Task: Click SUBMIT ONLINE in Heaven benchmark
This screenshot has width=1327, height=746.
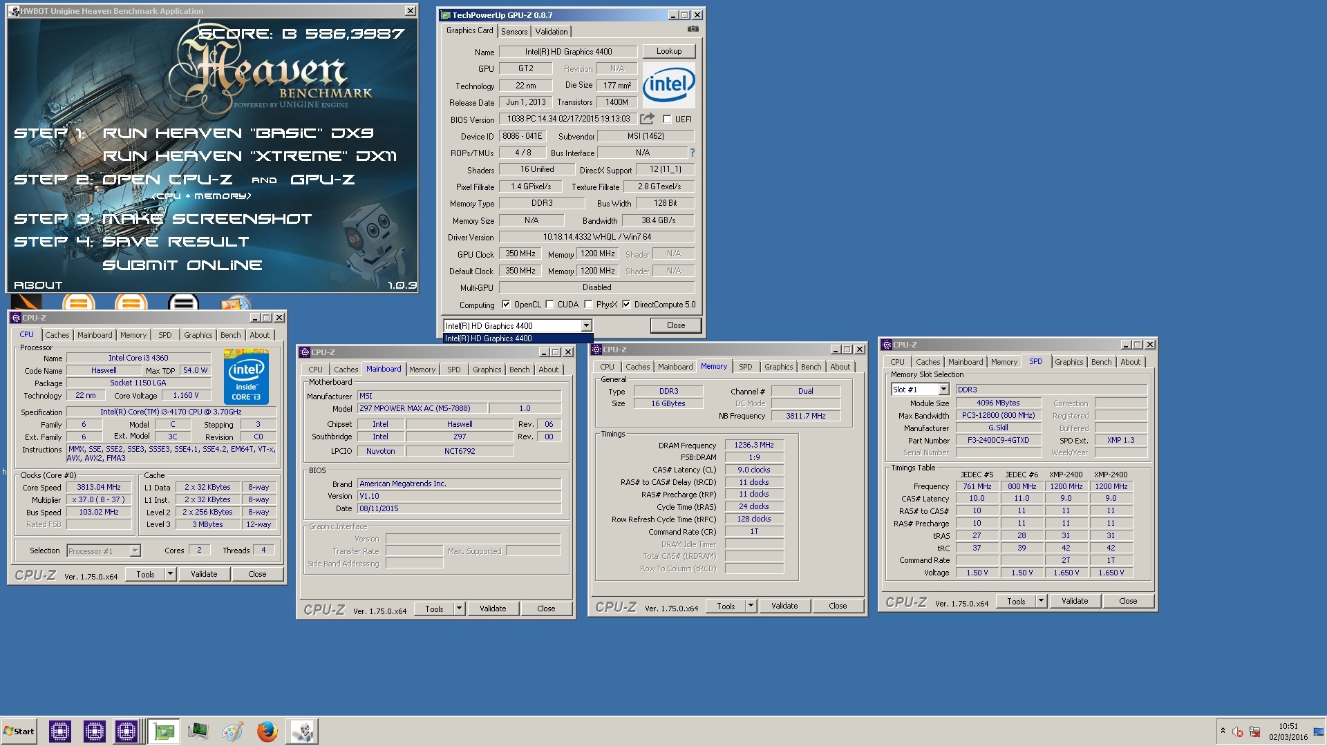Action: coord(182,265)
